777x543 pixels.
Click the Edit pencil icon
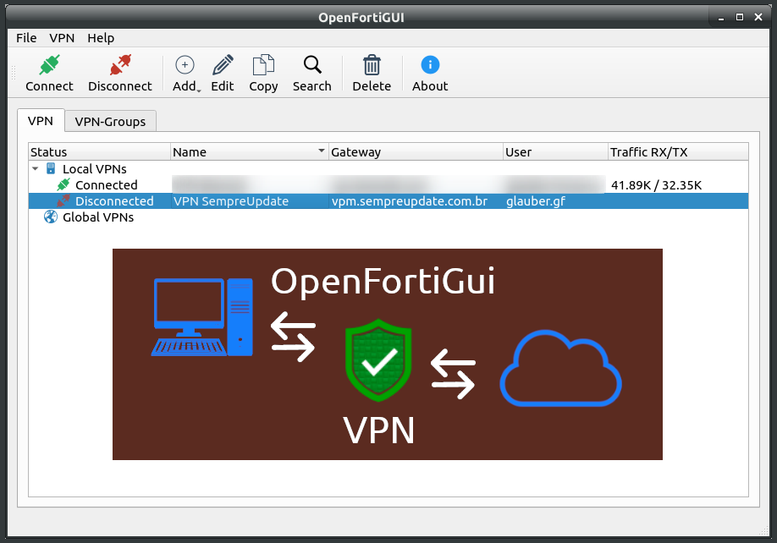[x=223, y=65]
